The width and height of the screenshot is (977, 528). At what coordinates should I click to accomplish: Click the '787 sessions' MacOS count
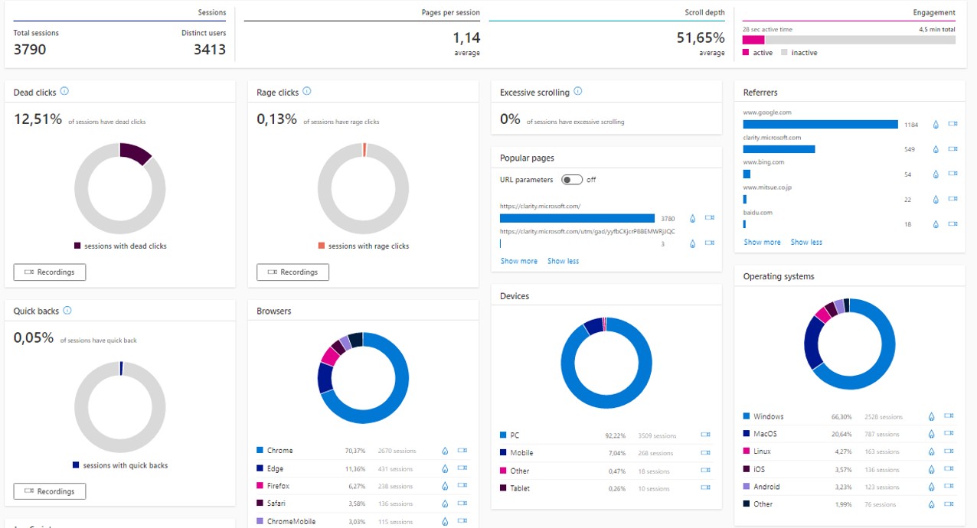tap(882, 435)
